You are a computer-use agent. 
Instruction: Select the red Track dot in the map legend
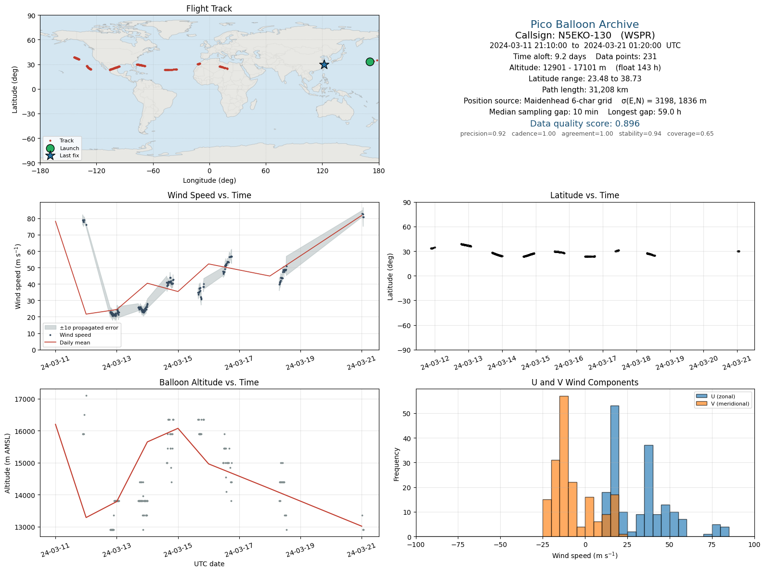coord(50,141)
